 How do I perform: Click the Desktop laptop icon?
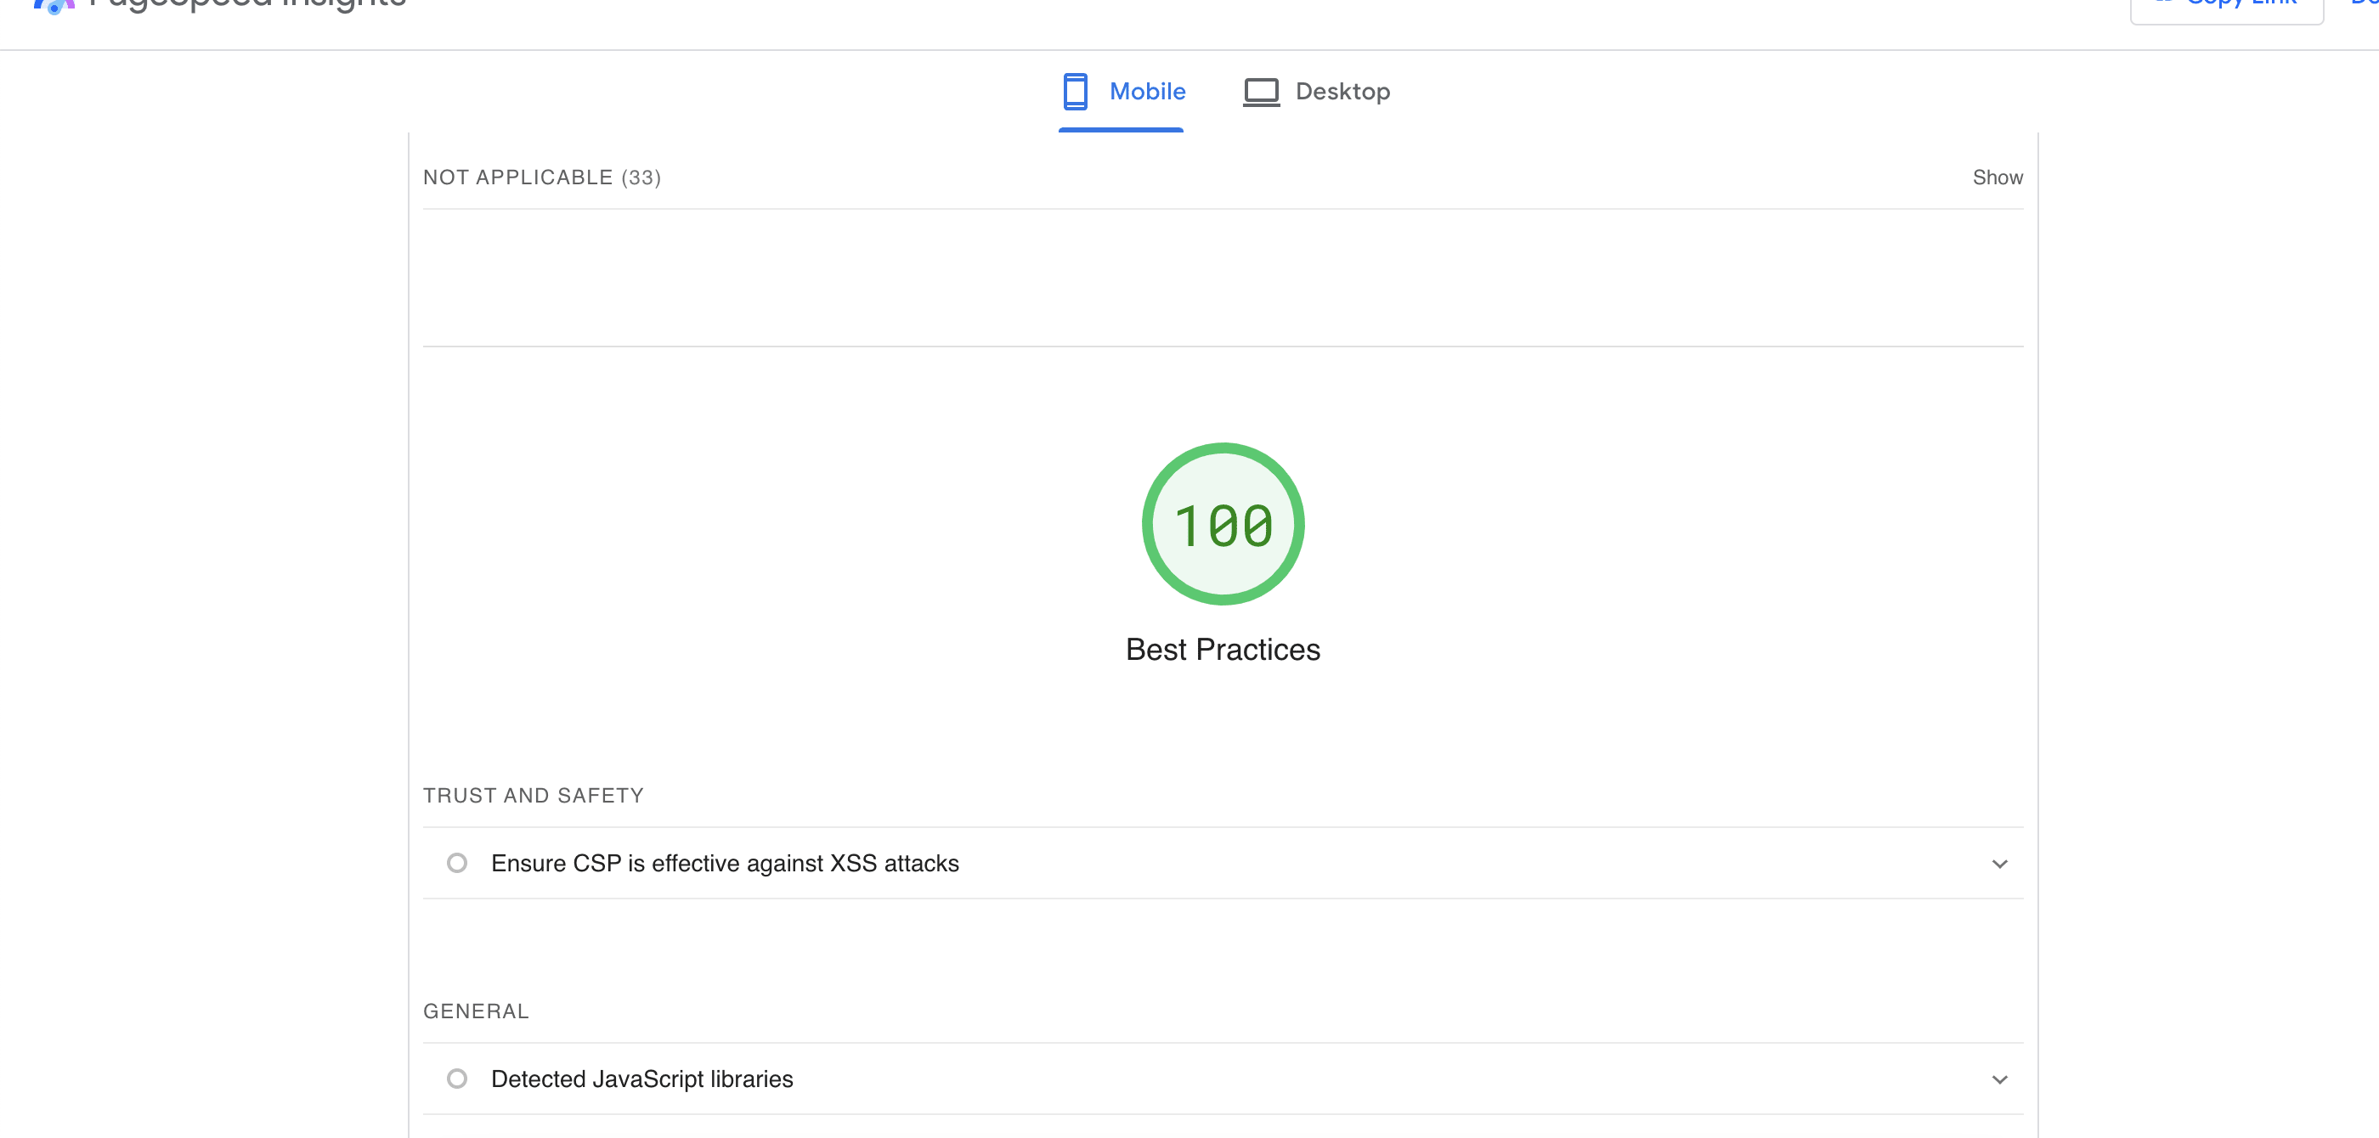pyautogui.click(x=1261, y=92)
